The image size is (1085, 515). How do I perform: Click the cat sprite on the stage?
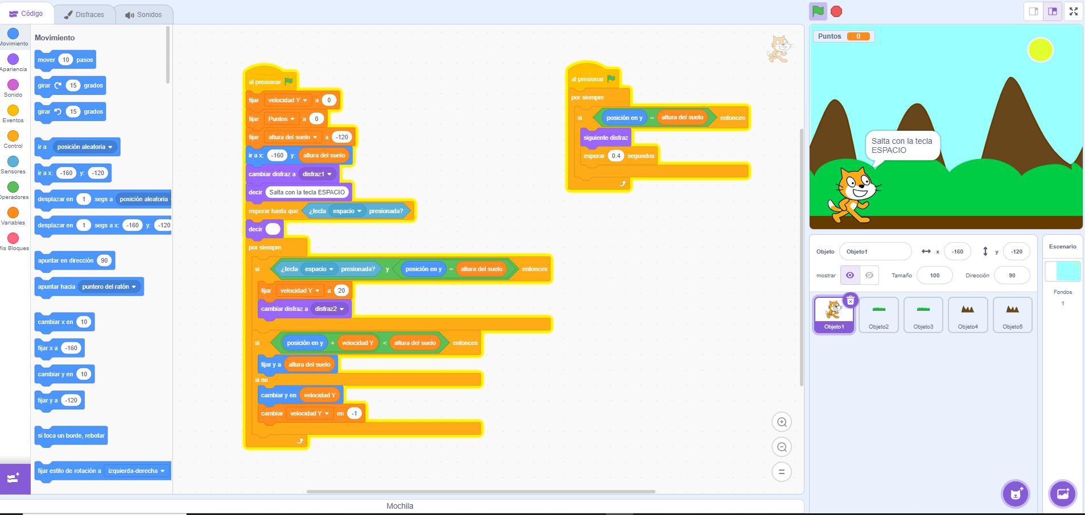tap(853, 195)
